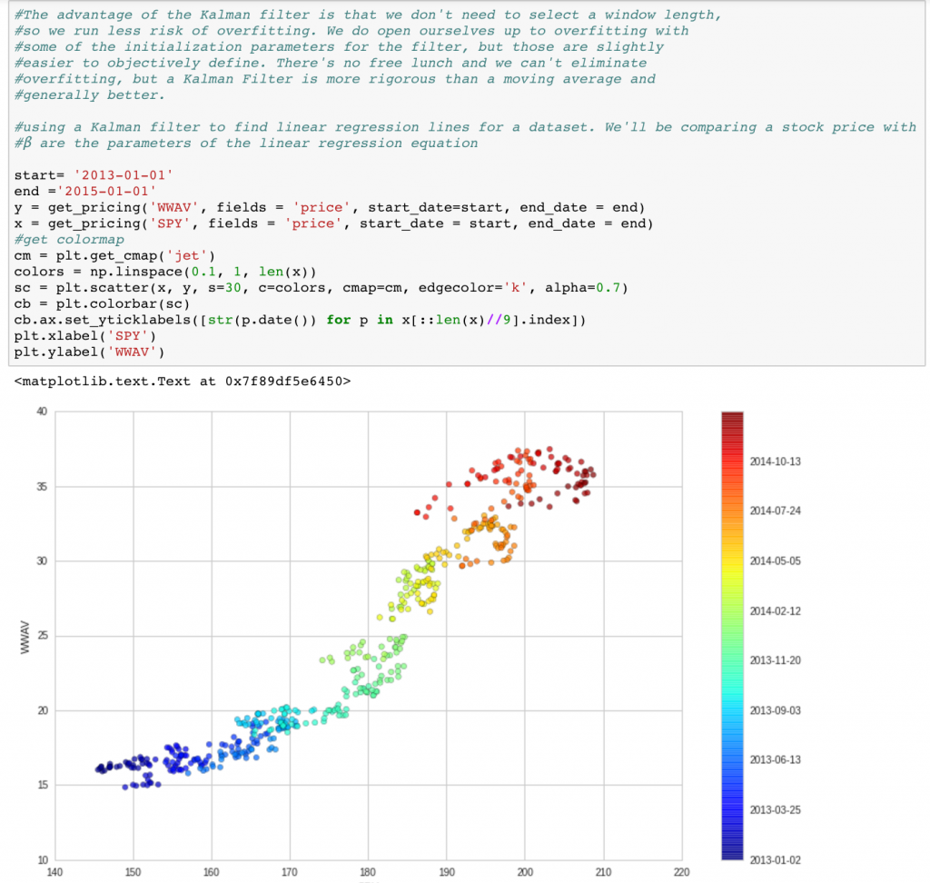
Task: Click the colorbar label 2013-09-03
Action: coord(776,710)
